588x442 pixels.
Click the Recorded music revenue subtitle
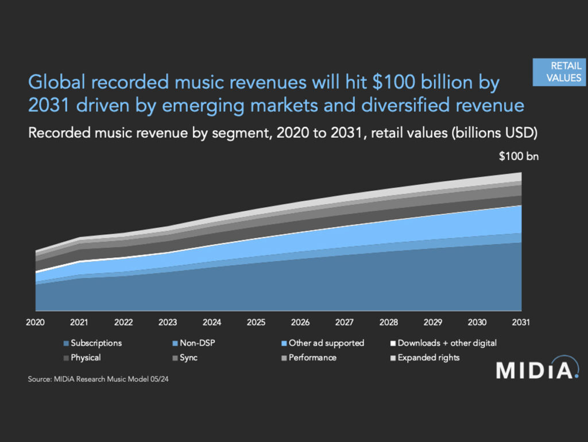click(283, 133)
